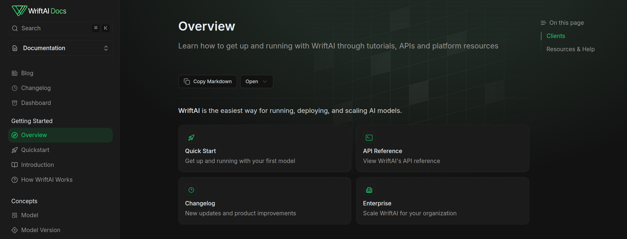Viewport: 627px width, 239px height.
Task: Click the Quick Start card rocket icon
Action: [191, 138]
